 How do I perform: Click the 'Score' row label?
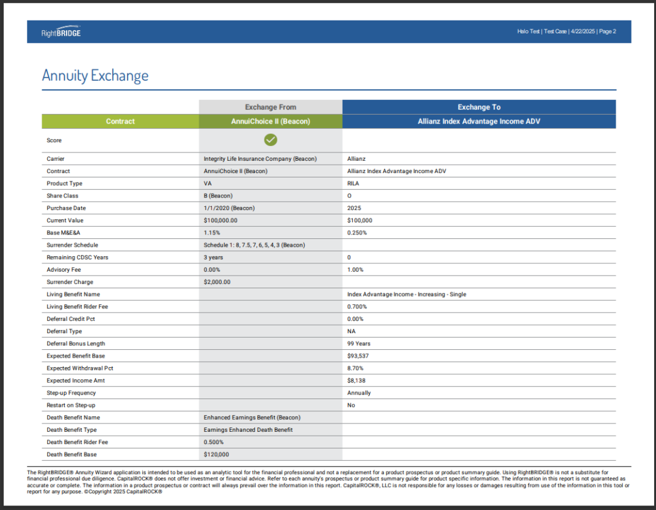pyautogui.click(x=54, y=140)
